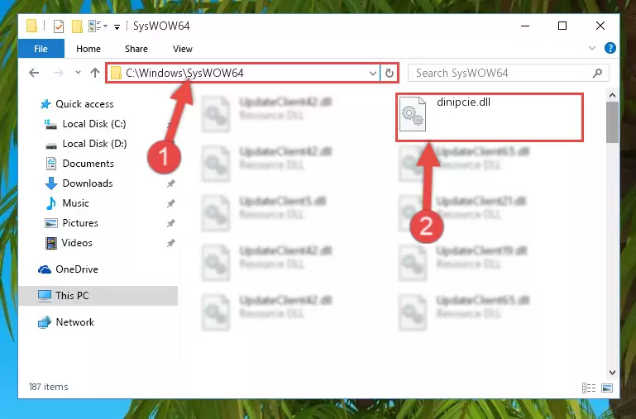Minimize the SysWOW64 window
This screenshot has width=636, height=419.
tap(525, 26)
